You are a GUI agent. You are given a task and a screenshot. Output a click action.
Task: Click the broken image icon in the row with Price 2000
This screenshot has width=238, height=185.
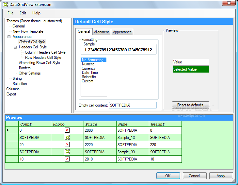[67, 130]
